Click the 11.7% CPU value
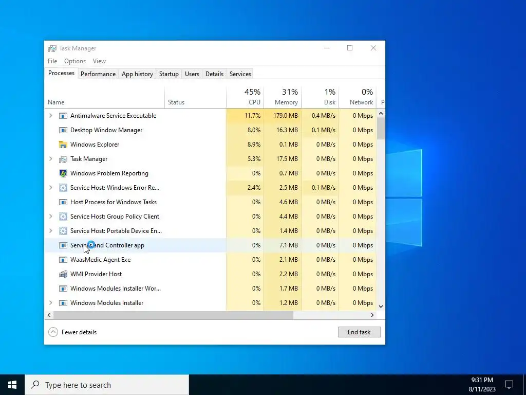This screenshot has width=526, height=395. [x=252, y=116]
